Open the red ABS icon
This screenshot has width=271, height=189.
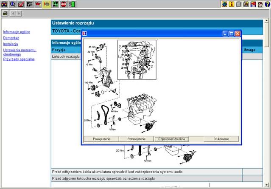[x=64, y=4]
